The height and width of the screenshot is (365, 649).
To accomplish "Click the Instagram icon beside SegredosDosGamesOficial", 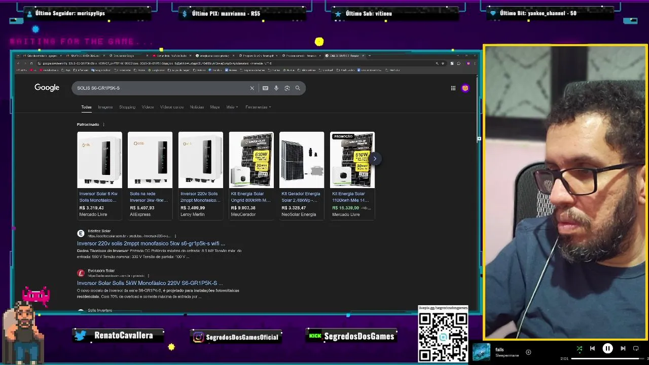I will (198, 337).
